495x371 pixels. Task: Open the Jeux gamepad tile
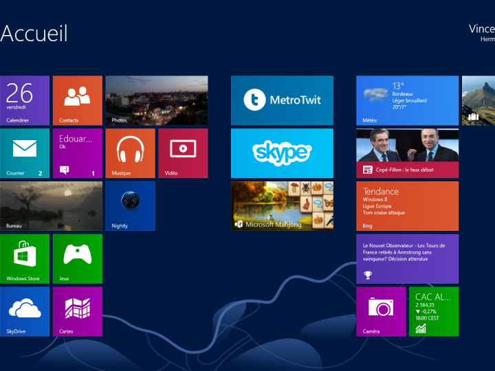point(78,259)
